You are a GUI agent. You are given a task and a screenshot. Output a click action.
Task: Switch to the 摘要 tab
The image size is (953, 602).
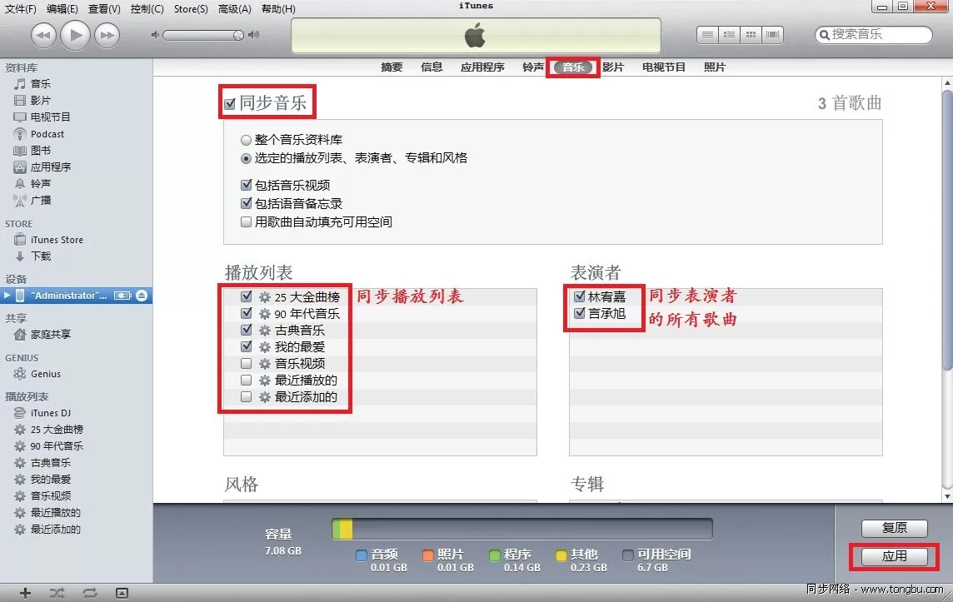click(392, 67)
